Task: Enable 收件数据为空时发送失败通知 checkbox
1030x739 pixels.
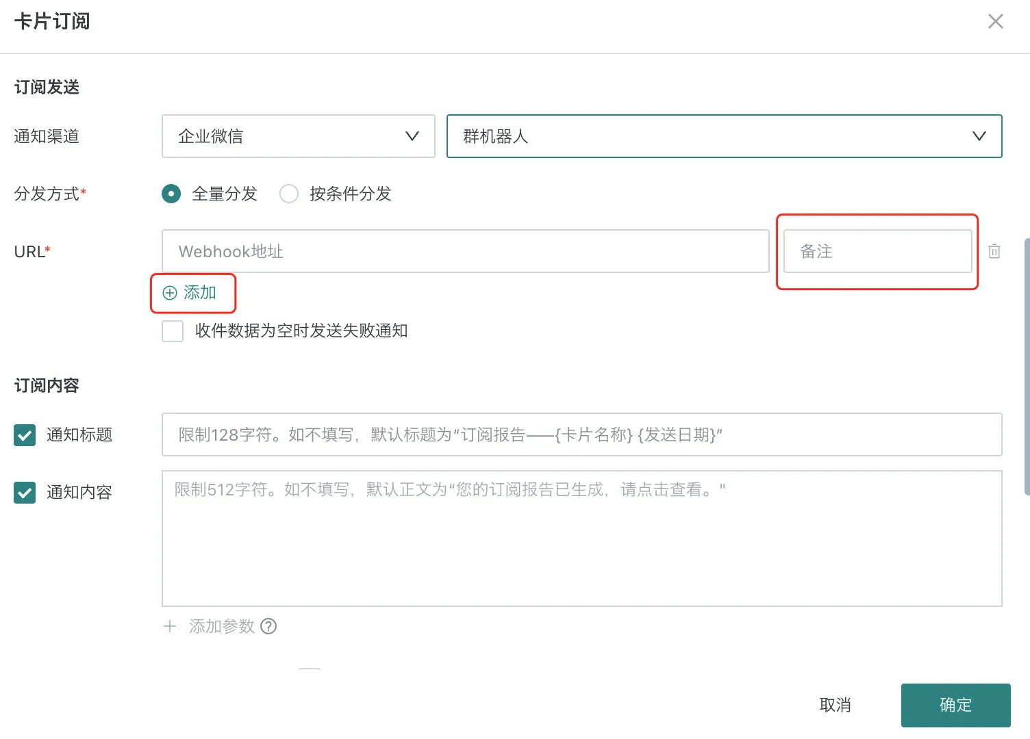Action: (173, 331)
